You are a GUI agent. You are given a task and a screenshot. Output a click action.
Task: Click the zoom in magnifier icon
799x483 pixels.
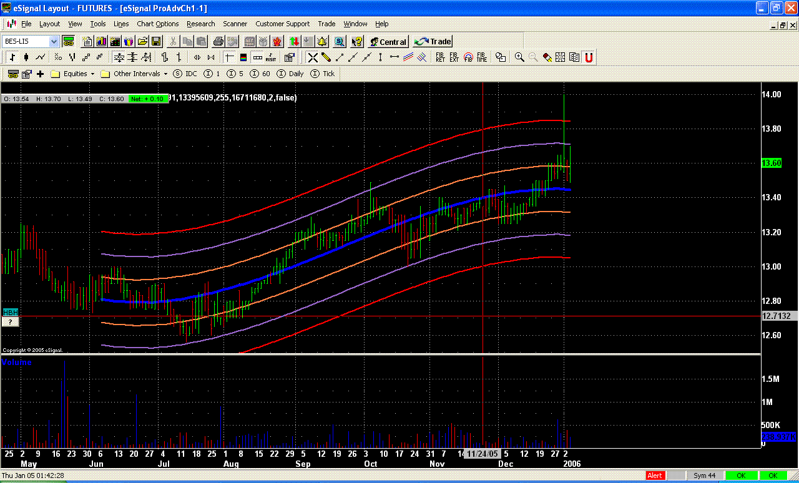coord(519,57)
